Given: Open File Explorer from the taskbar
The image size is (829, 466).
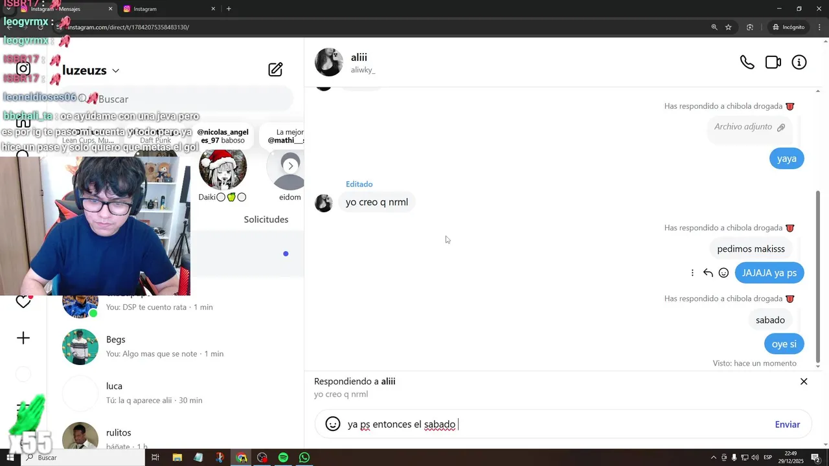Looking at the screenshot, I should (x=177, y=458).
